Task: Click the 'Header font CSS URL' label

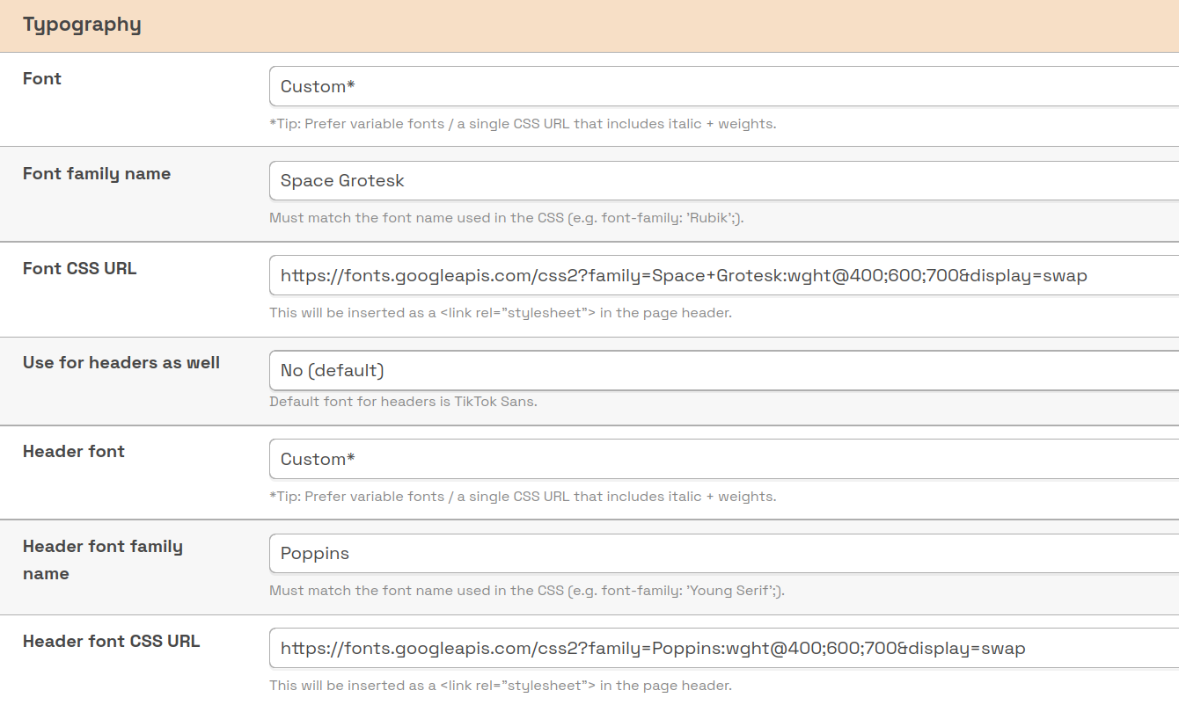Action: pos(112,642)
